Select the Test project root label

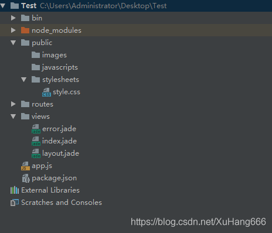pyautogui.click(x=29, y=6)
